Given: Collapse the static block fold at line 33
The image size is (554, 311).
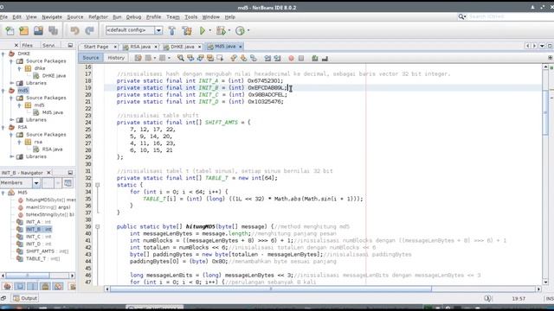Looking at the screenshot, I should tap(98, 185).
